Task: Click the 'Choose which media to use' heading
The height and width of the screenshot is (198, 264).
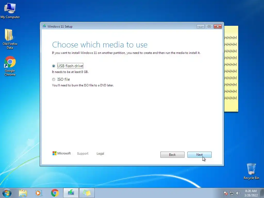Action: [x=100, y=45]
